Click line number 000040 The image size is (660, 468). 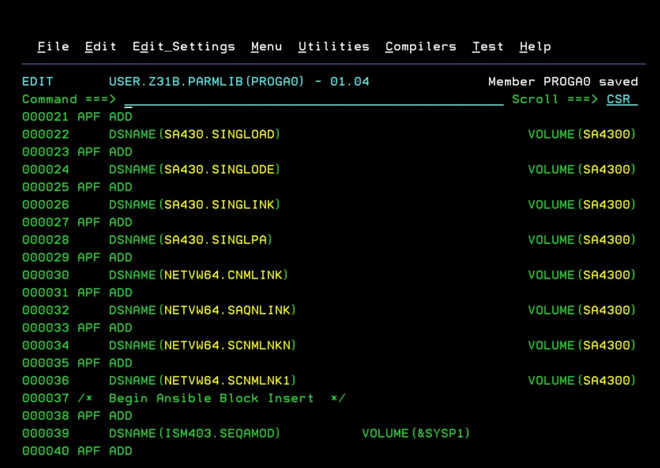click(x=45, y=451)
